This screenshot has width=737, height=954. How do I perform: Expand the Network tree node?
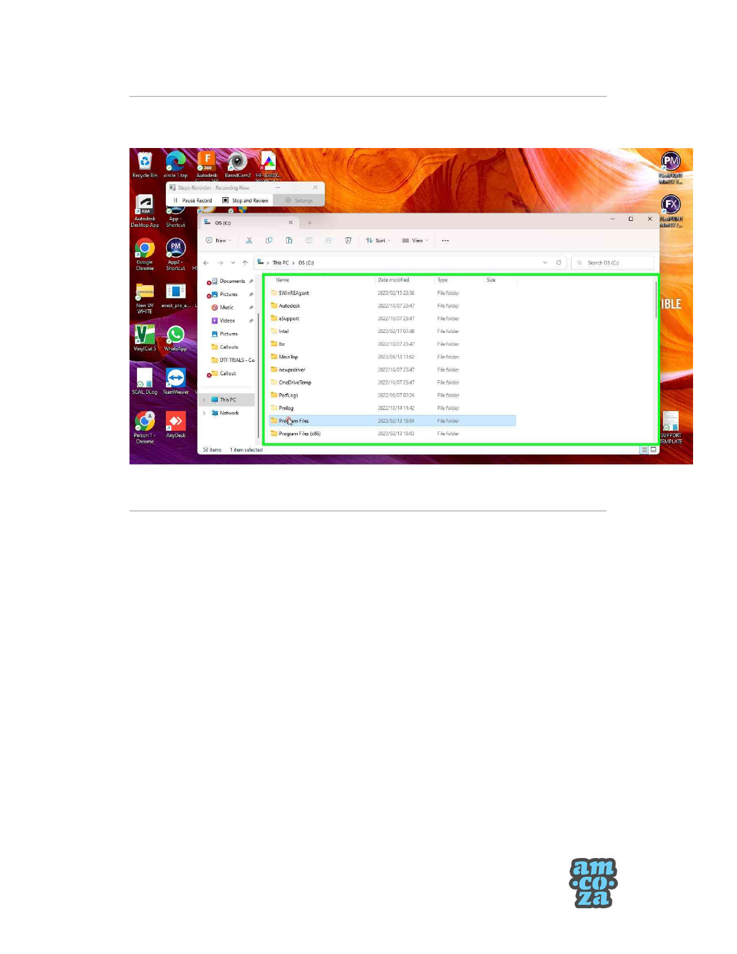point(204,413)
